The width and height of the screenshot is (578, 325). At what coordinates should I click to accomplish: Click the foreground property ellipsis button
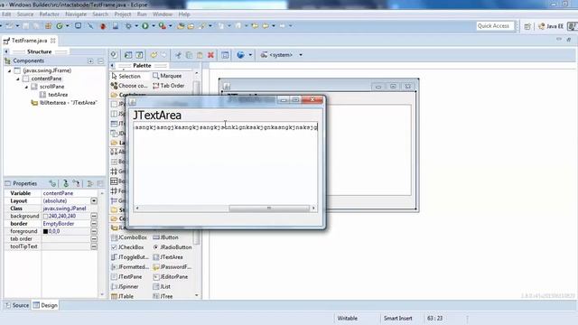click(94, 231)
